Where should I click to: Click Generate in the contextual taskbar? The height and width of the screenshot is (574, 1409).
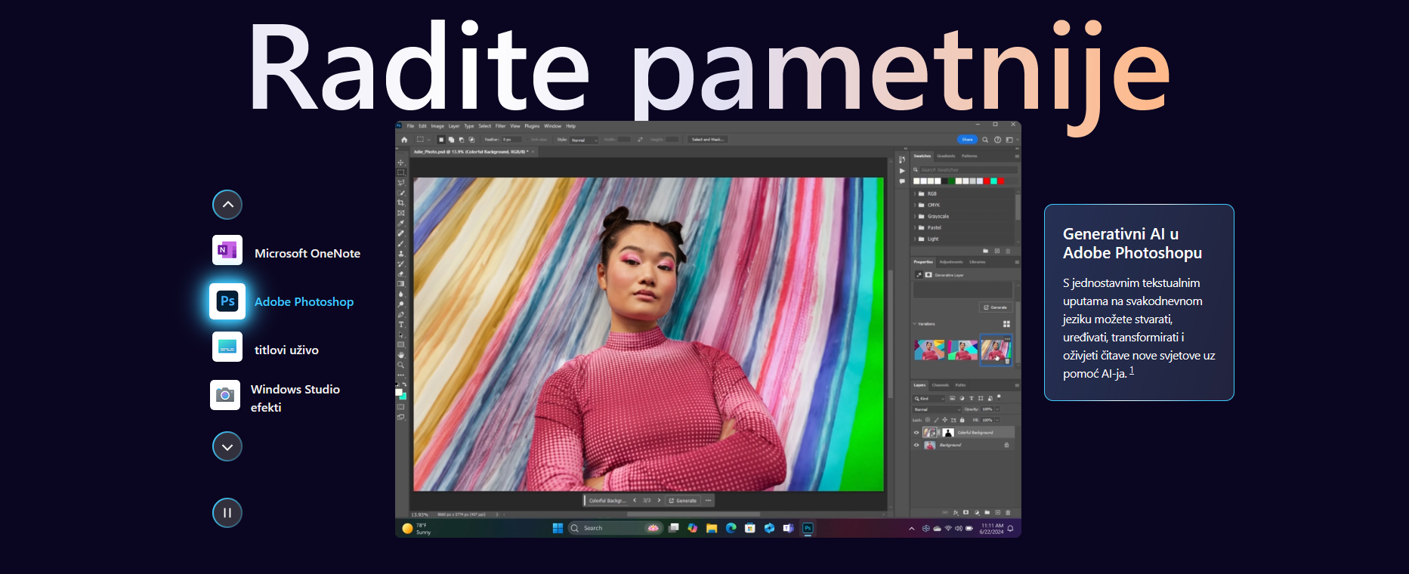click(683, 501)
